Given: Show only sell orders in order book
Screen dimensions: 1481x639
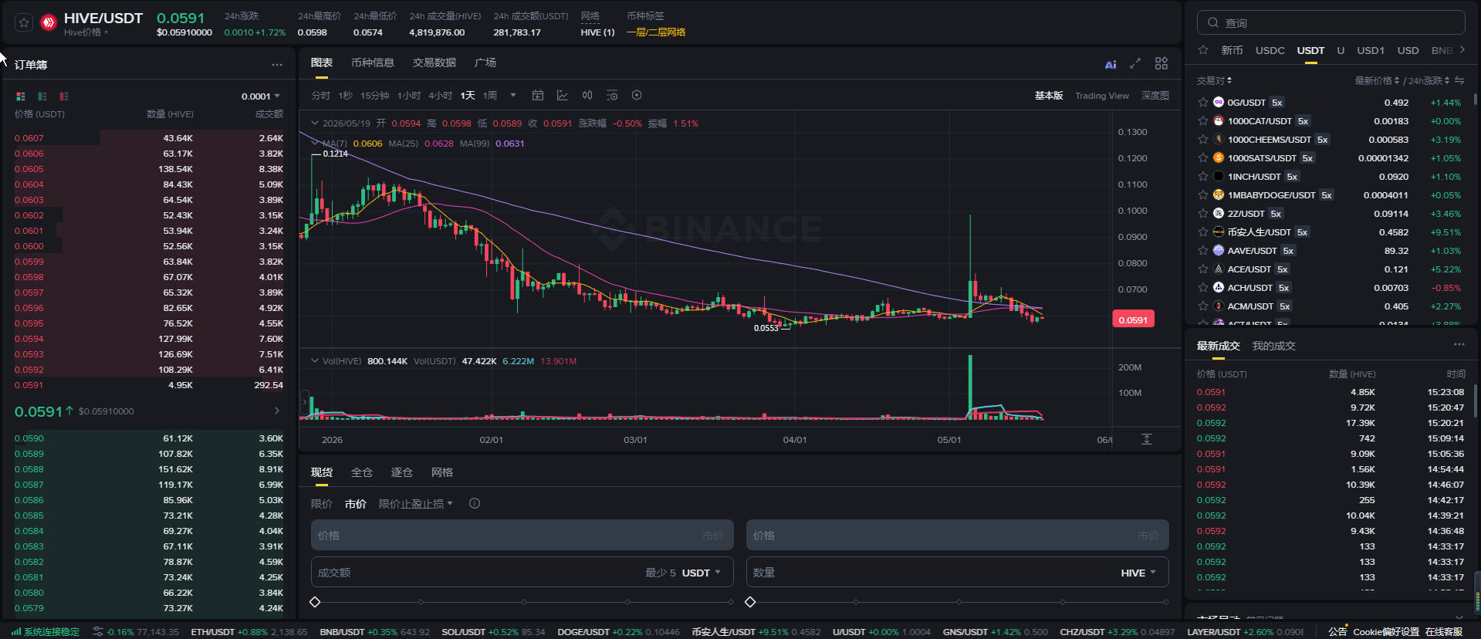Looking at the screenshot, I should 64,96.
